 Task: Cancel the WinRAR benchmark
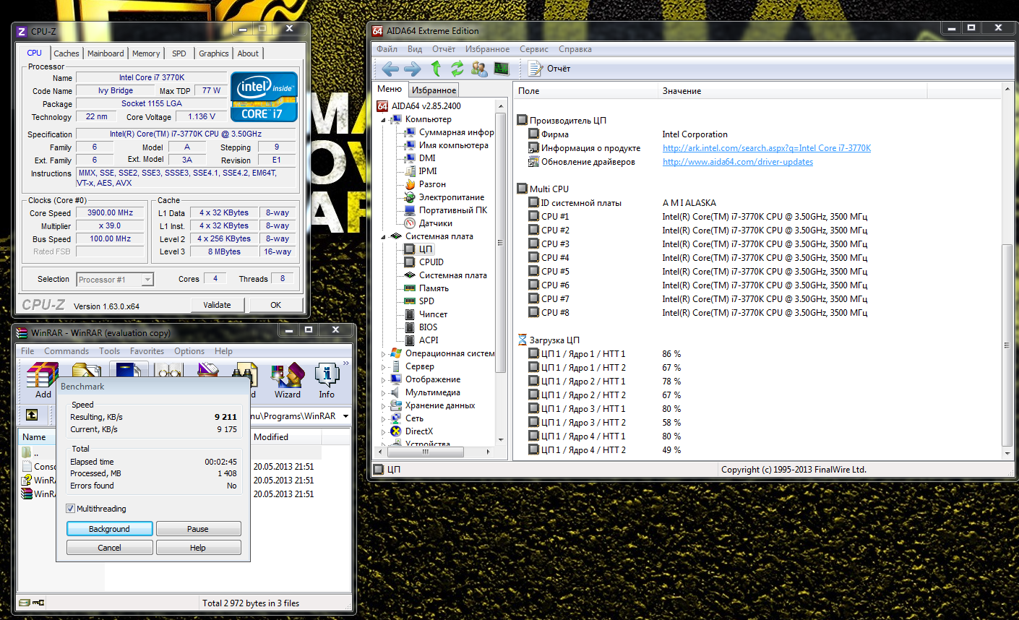pos(110,548)
